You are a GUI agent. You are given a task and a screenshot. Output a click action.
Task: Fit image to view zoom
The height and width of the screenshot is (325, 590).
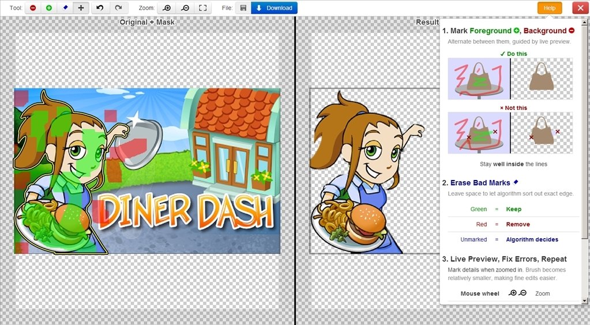[x=202, y=8]
